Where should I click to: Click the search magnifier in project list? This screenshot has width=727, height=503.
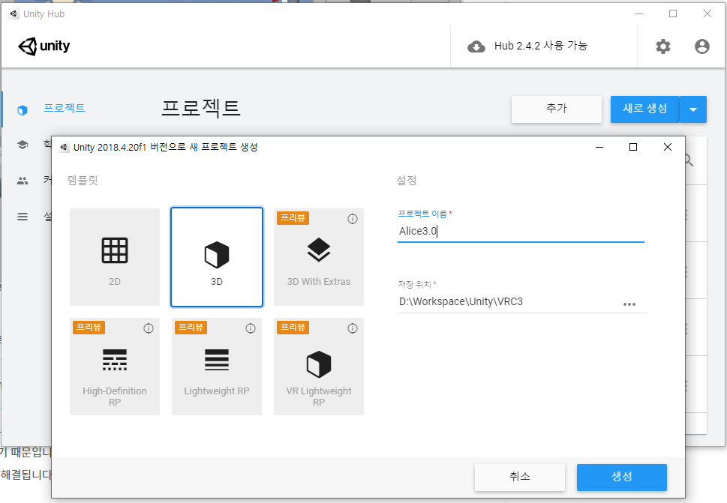coord(689,160)
